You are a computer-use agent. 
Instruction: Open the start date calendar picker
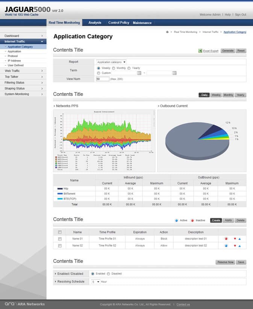coord(139,73)
